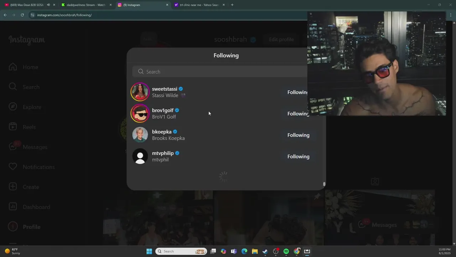
Task: Click the Stassi Wilde display name
Action: pyautogui.click(x=165, y=95)
